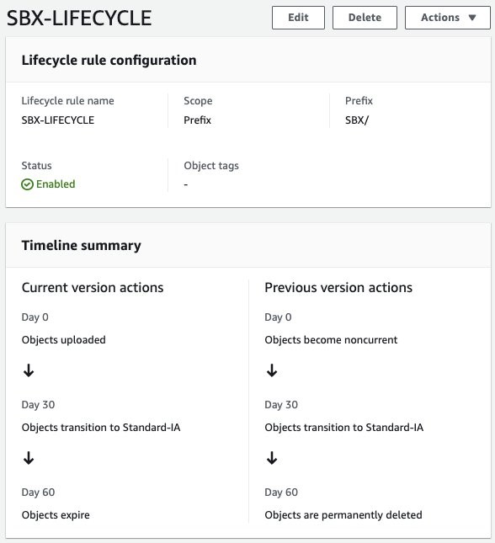Delete the SBX-LIFECYCLE rule
This screenshot has height=543, width=495.
[365, 18]
